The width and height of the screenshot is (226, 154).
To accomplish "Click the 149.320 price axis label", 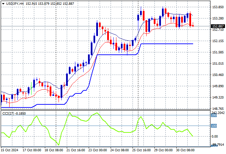I will [218, 98].
